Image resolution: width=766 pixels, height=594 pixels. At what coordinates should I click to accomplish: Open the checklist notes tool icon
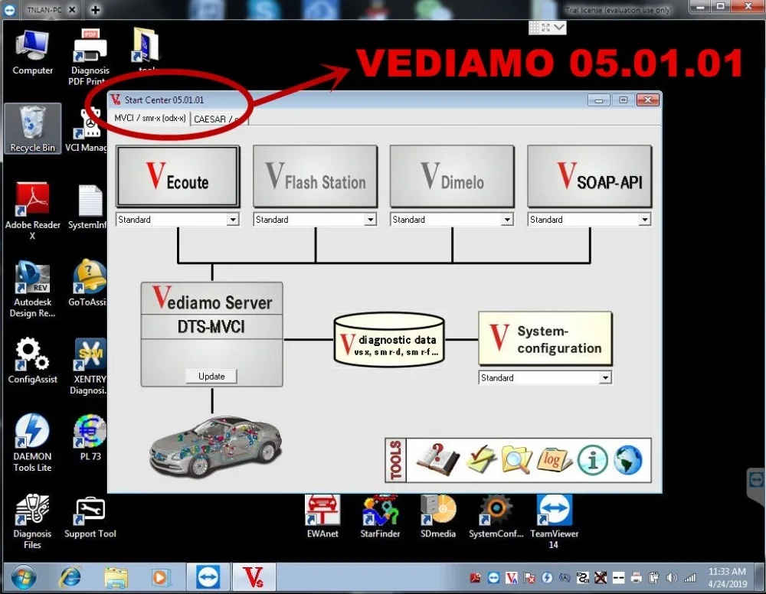coord(481,460)
